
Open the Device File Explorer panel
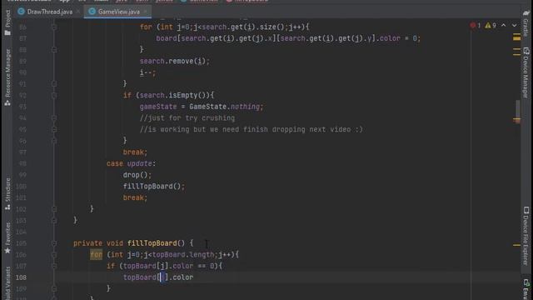[x=526, y=236]
